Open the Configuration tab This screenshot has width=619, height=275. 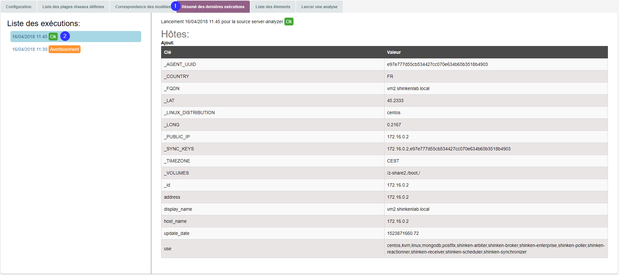tap(19, 7)
